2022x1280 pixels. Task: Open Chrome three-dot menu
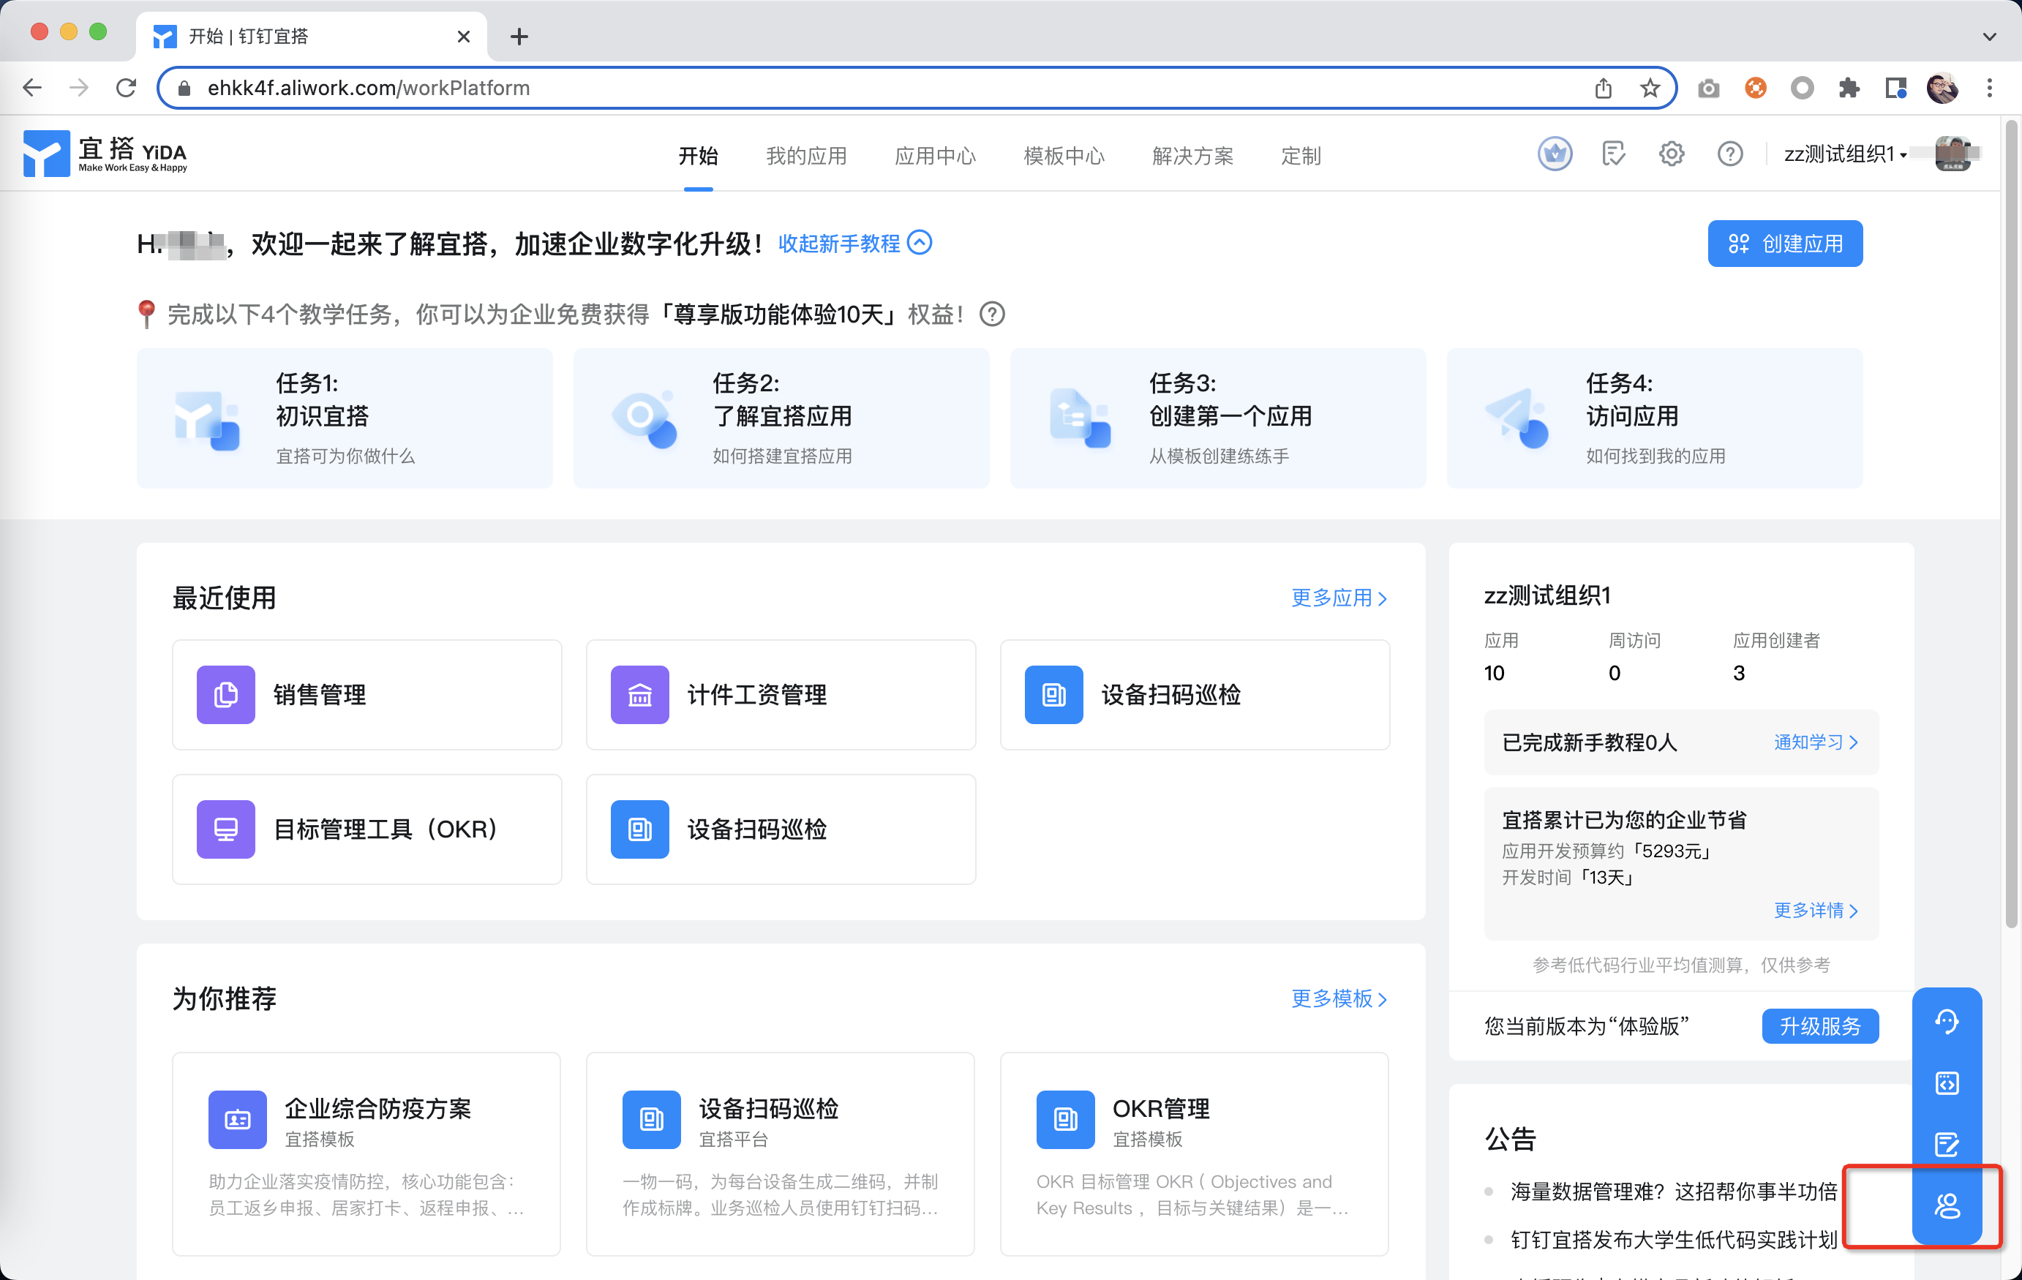click(x=1988, y=87)
